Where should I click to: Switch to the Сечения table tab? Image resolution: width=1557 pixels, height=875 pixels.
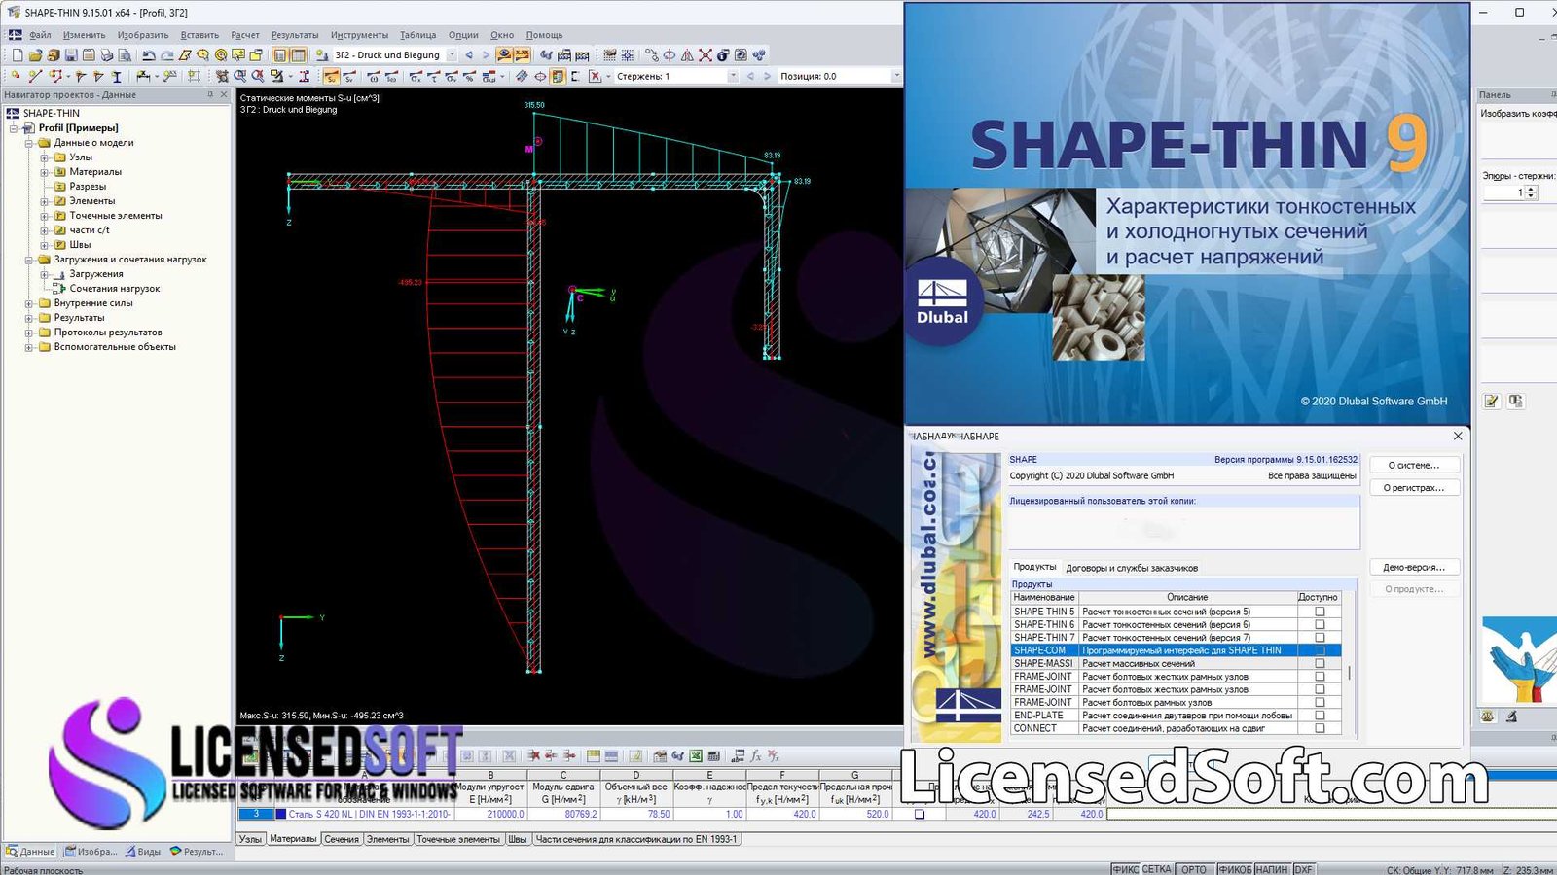[342, 839]
